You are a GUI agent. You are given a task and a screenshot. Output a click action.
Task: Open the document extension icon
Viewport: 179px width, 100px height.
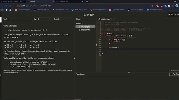pyautogui.click(x=169, y=6)
